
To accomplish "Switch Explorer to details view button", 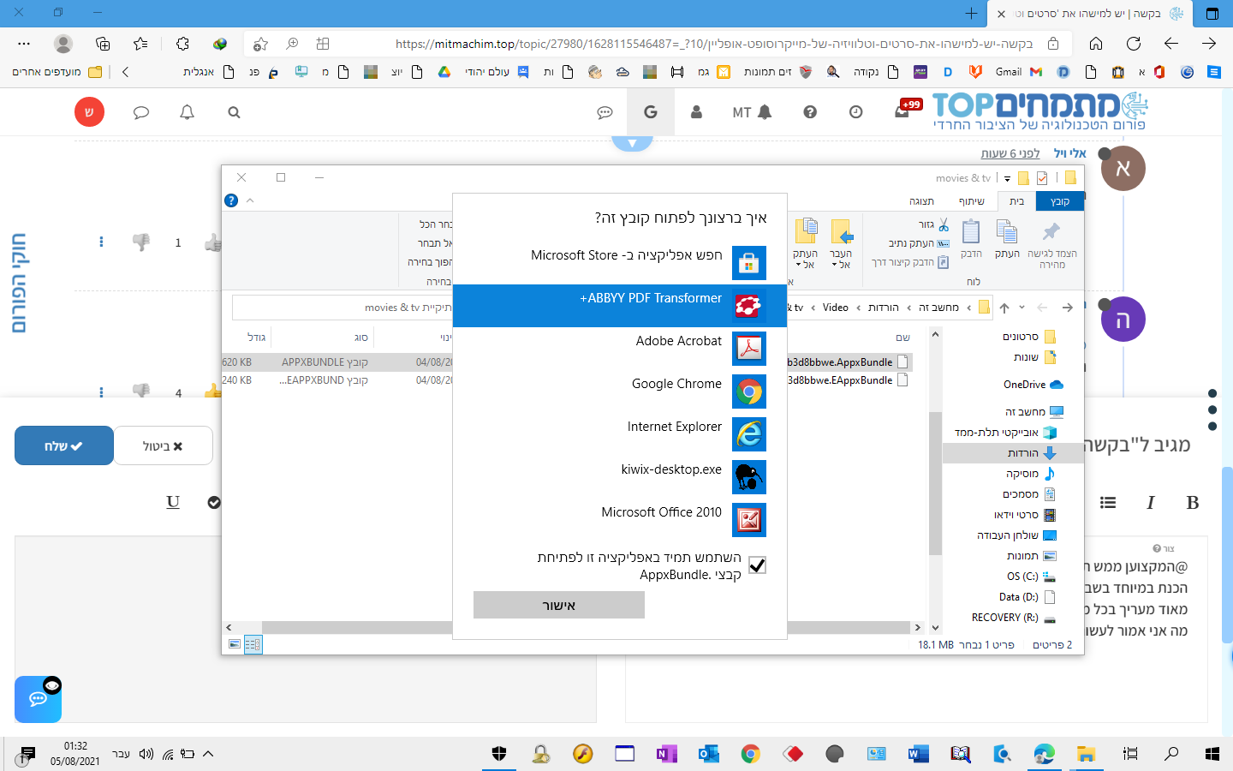I will coord(253,643).
